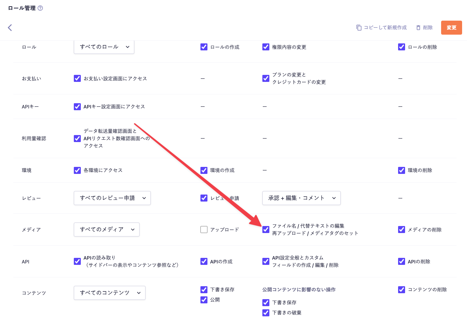Screen dimensions: 467x317
Task: Disable the APIキー設定画面にアクセス checkbox
Action: tap(77, 107)
